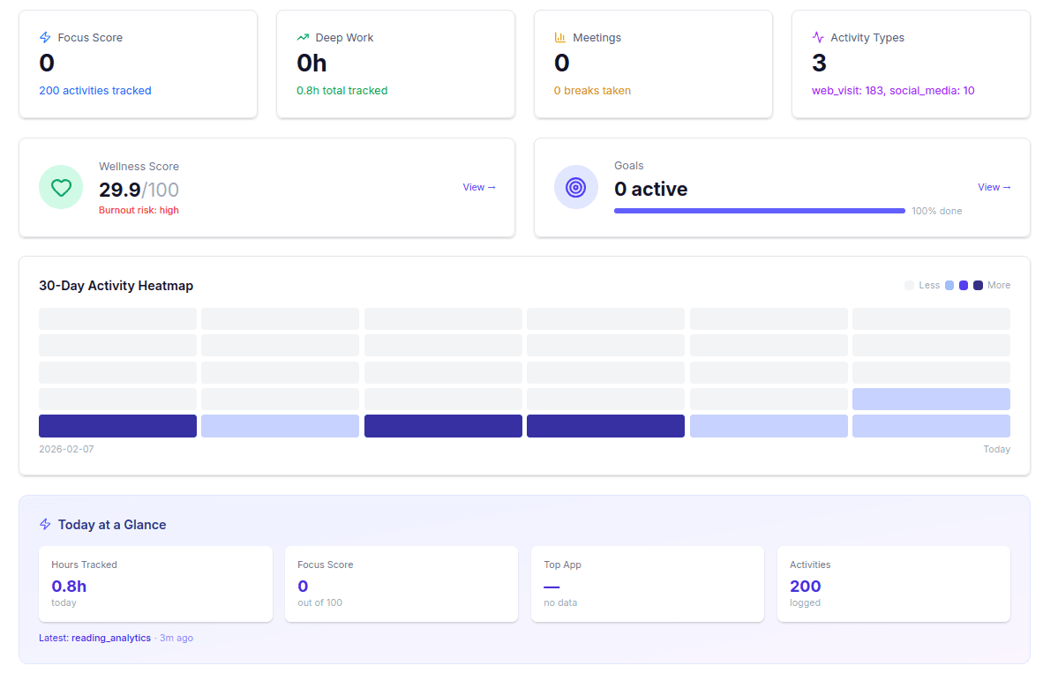Expand the web_visit activity breakdown
The image size is (1043, 673).
[x=839, y=90]
